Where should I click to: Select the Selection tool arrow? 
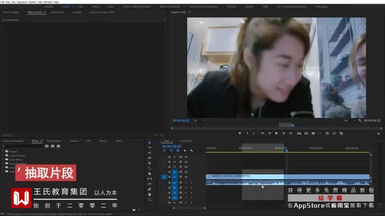pos(150,142)
